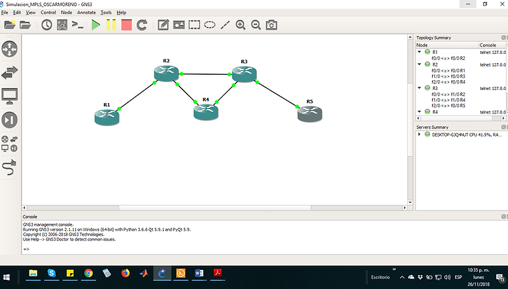
Task: Select router R1 on the canvas
Action: pos(107,117)
